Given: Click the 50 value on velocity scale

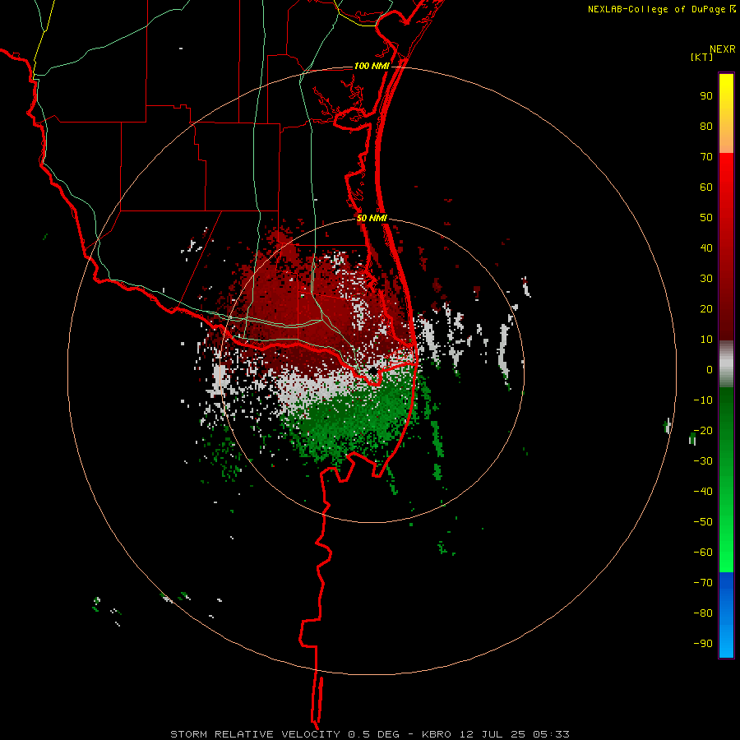Looking at the screenshot, I should (x=706, y=218).
